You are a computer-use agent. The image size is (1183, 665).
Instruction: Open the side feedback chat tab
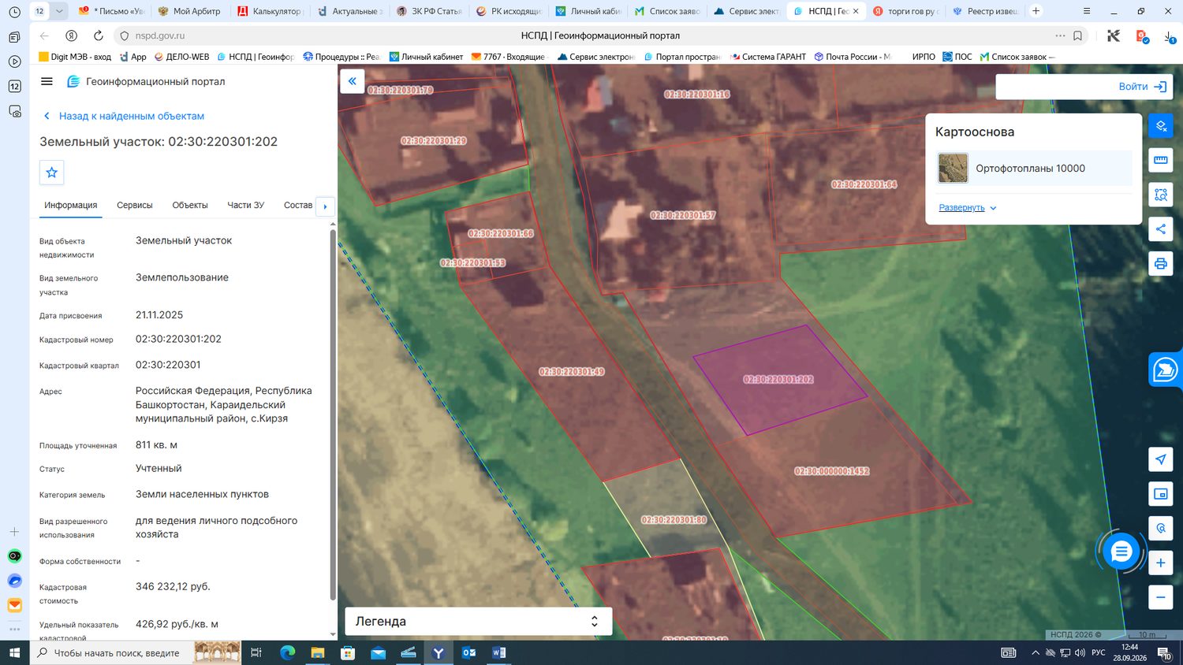click(1166, 369)
